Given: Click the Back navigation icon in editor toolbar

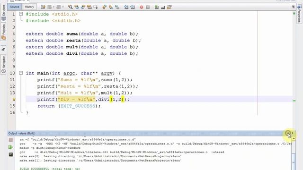Looking at the screenshot, I should point(50,7).
